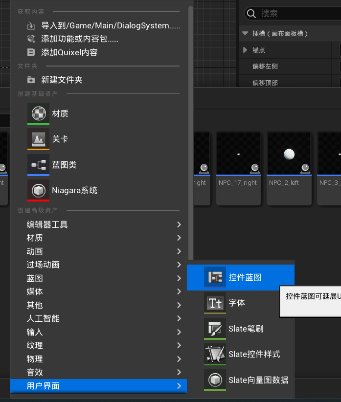Image resolution: width=341 pixels, height=402 pixels.
Task: Select the NPC_3_ asset thumbnail
Action: click(x=329, y=154)
